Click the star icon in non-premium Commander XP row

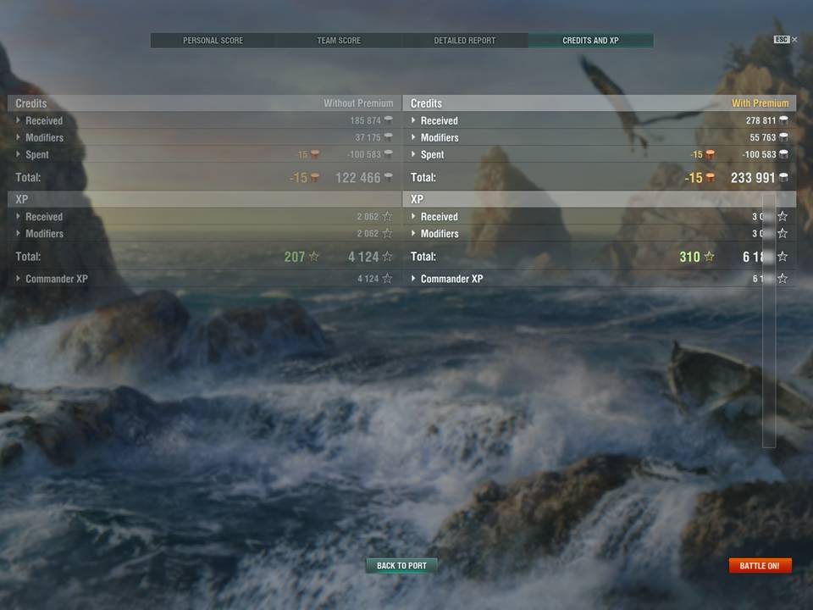point(387,279)
